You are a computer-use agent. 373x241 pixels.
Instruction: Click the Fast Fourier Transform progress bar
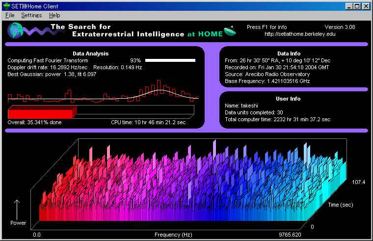click(170, 60)
